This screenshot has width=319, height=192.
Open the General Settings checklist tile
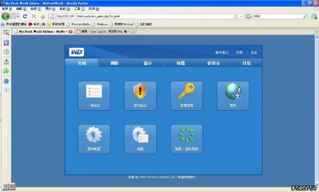point(94,96)
